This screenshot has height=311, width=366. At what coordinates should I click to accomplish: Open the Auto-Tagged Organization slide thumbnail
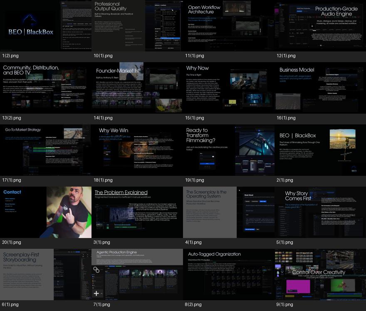(x=229, y=274)
